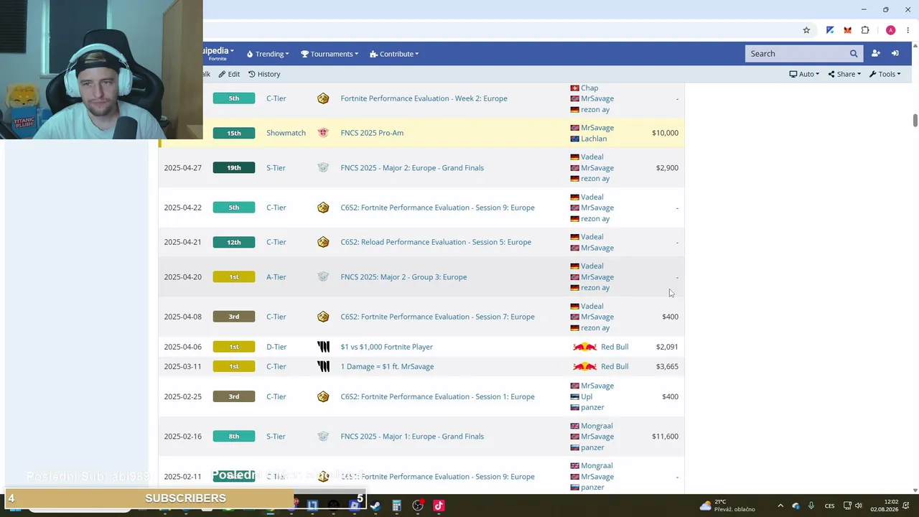Open the browser Extensions puzzle icon
Screen dimensions: 919x517
pyautogui.click(x=865, y=30)
